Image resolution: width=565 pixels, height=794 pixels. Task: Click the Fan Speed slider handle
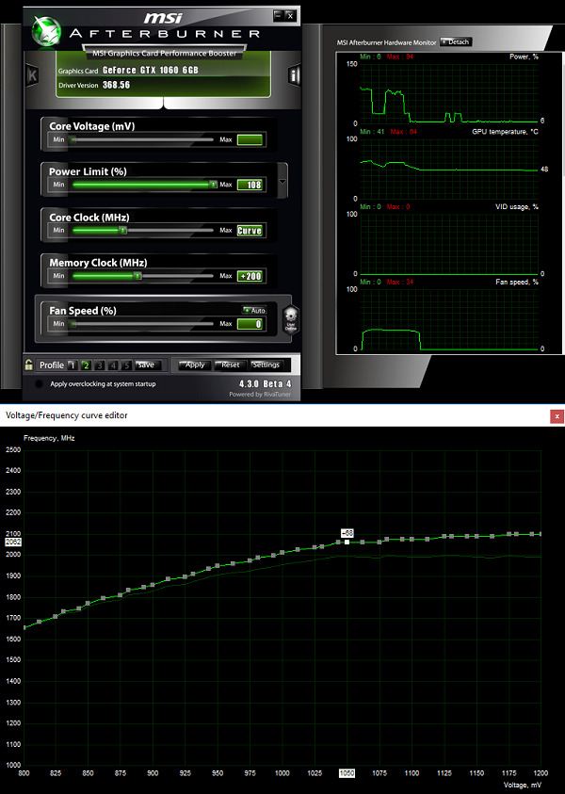pyautogui.click(x=73, y=324)
